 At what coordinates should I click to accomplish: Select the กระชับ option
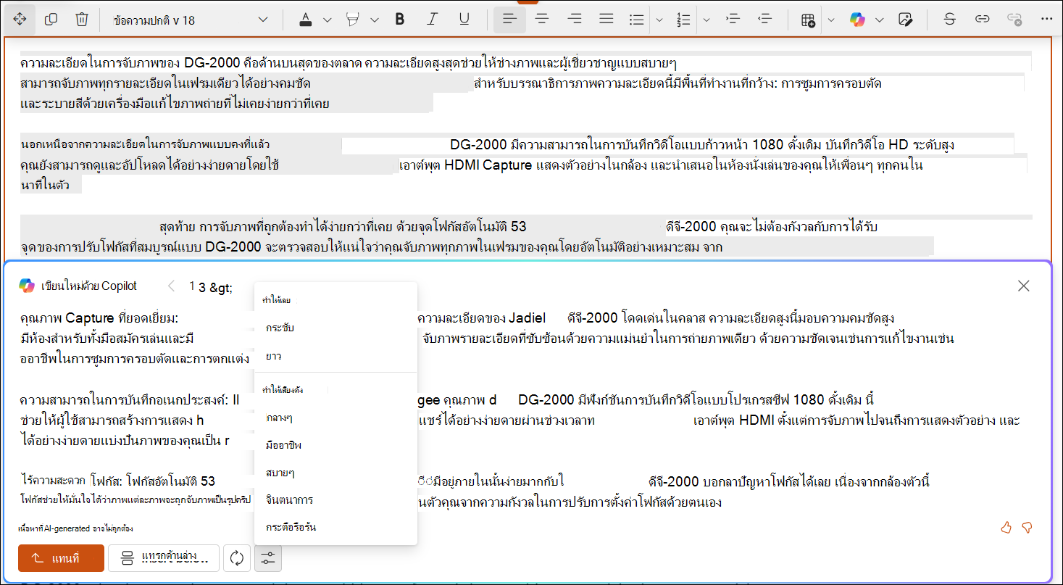pyautogui.click(x=335, y=328)
